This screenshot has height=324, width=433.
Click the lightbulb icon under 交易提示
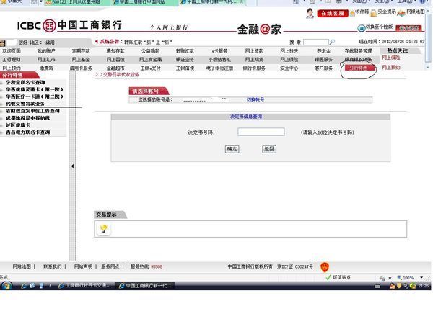[x=104, y=229]
